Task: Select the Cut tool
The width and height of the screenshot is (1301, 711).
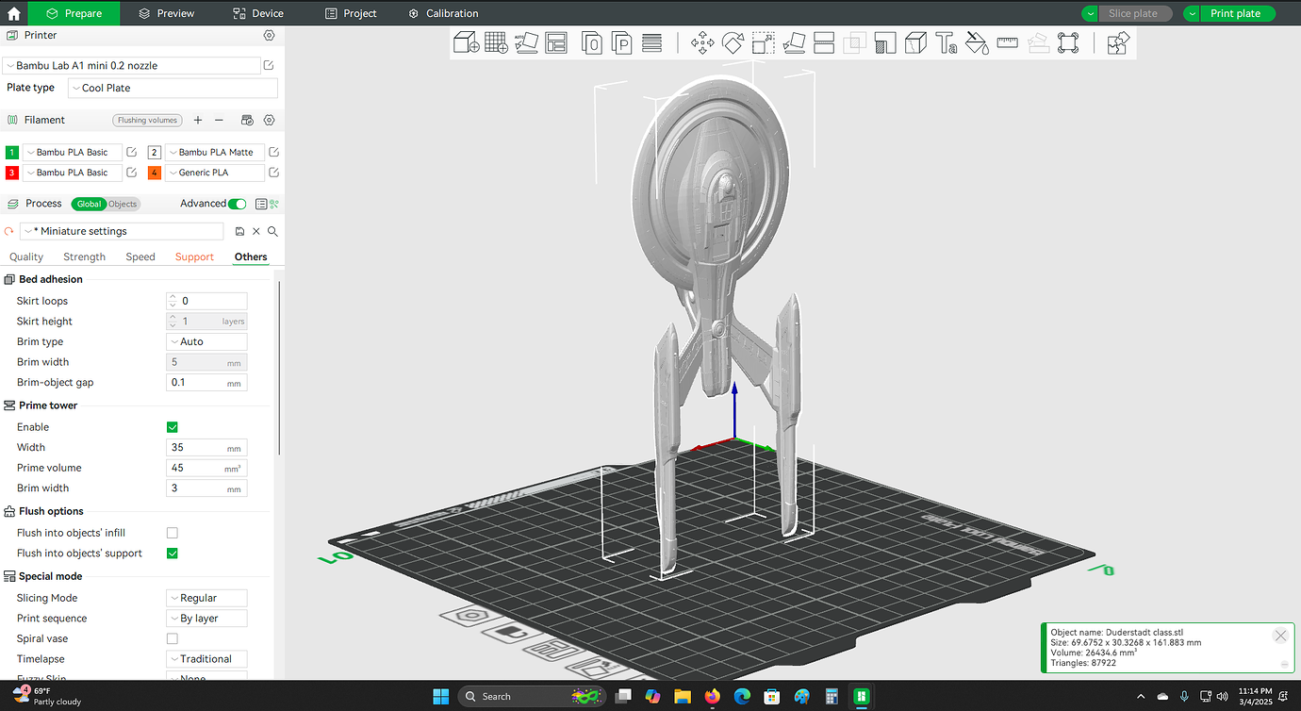Action: [824, 42]
